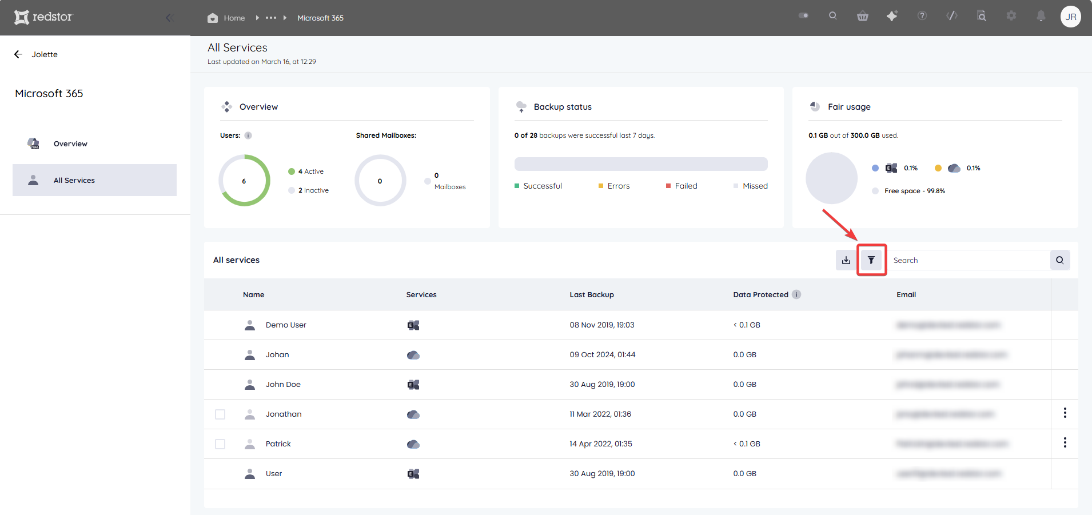Click the OneDrive service icon for Jonathan
Viewport: 1092px width, 515px height.
pyautogui.click(x=413, y=414)
